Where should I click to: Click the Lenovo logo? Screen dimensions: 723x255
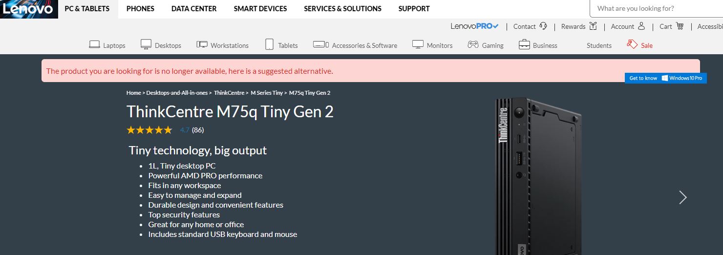28,9
